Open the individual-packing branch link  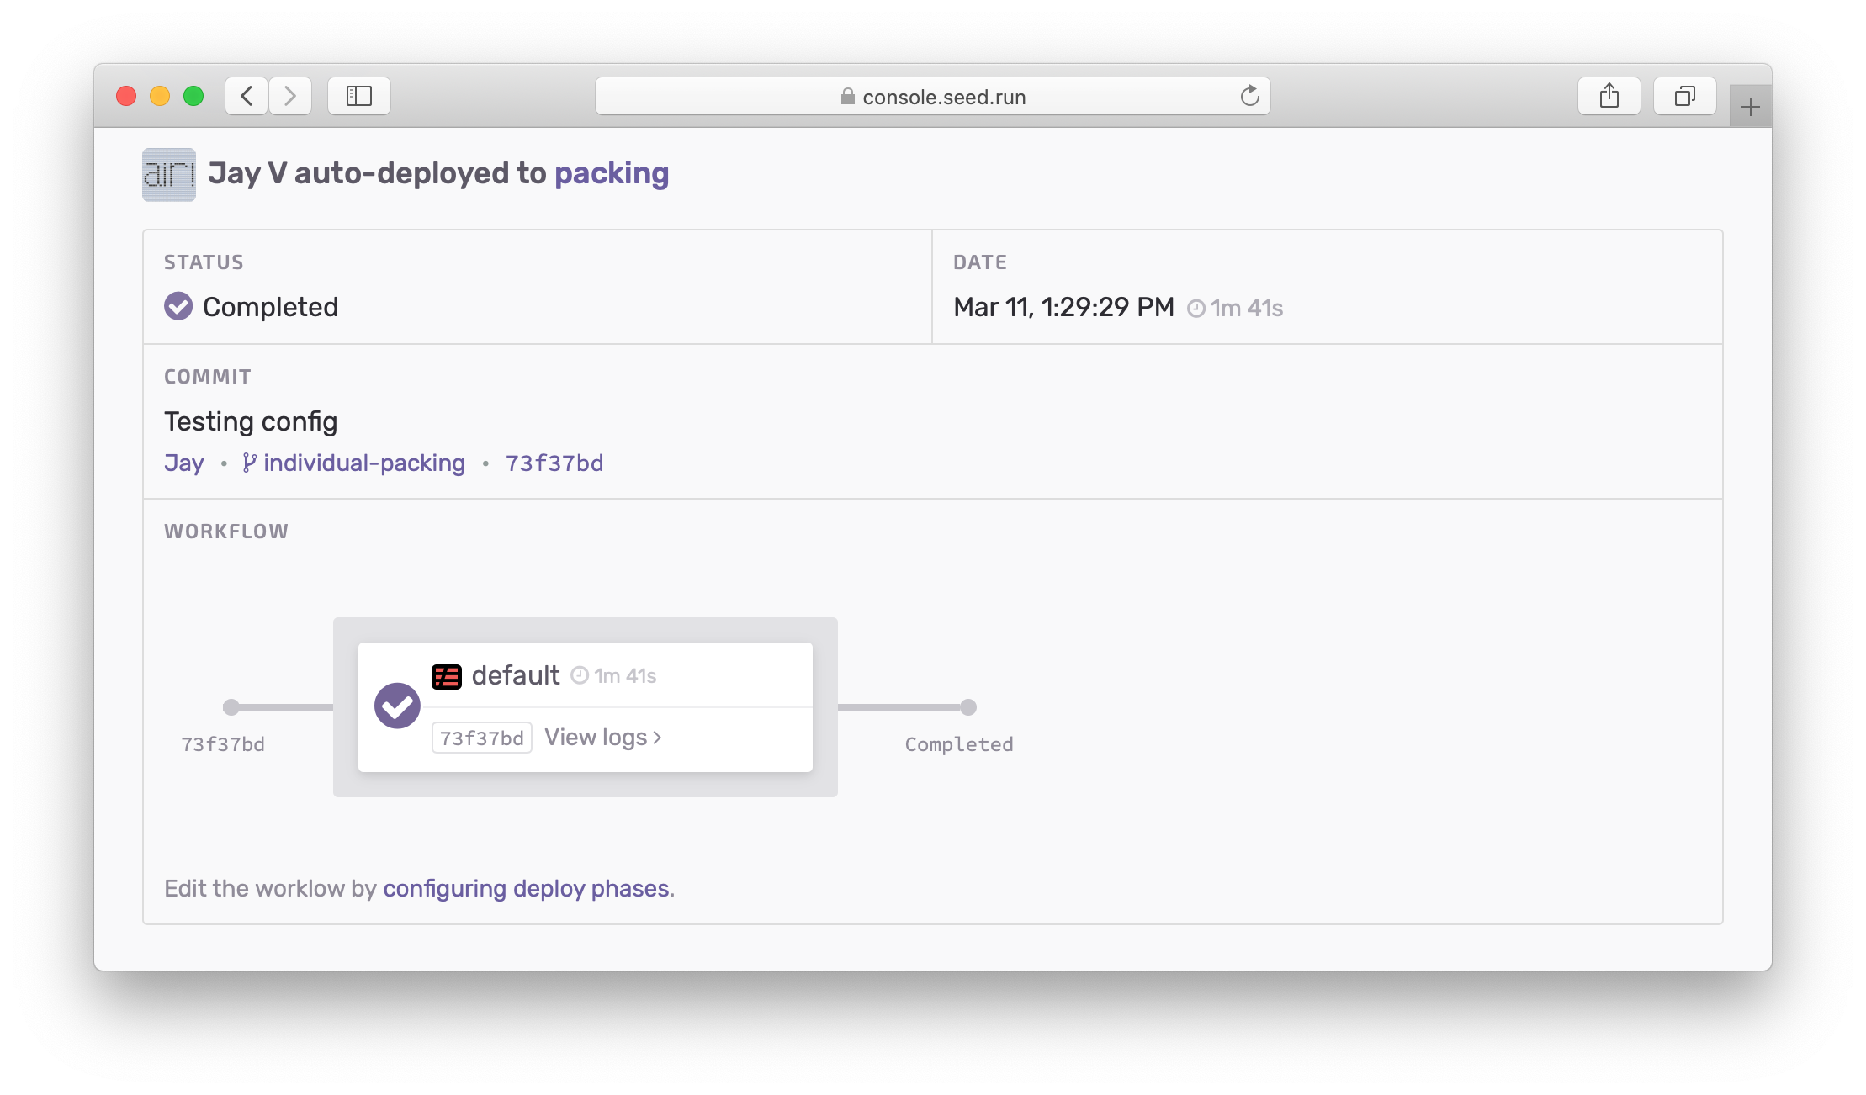(363, 463)
